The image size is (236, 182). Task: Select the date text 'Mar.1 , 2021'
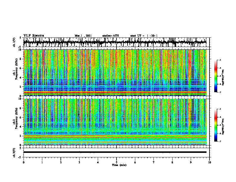(83, 36)
